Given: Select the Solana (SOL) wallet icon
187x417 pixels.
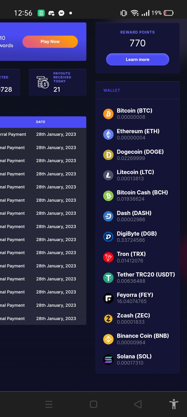Looking at the screenshot, I should tap(108, 360).
